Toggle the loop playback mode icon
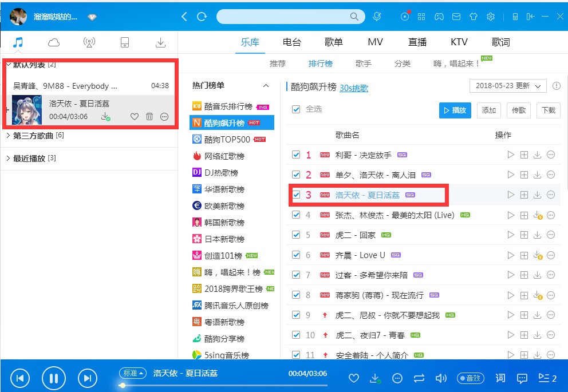The image size is (568, 392). tap(419, 378)
